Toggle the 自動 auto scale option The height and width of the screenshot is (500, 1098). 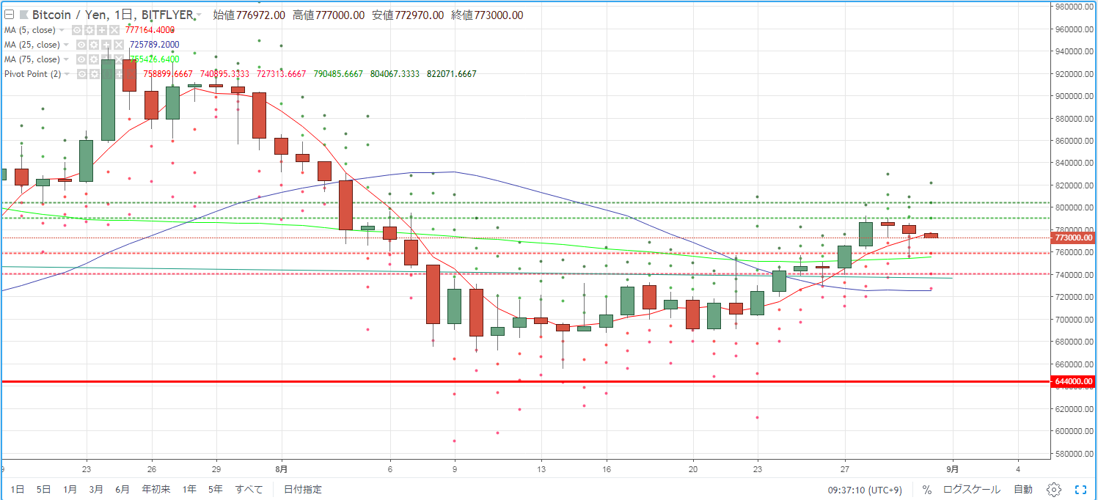[x=1023, y=489]
